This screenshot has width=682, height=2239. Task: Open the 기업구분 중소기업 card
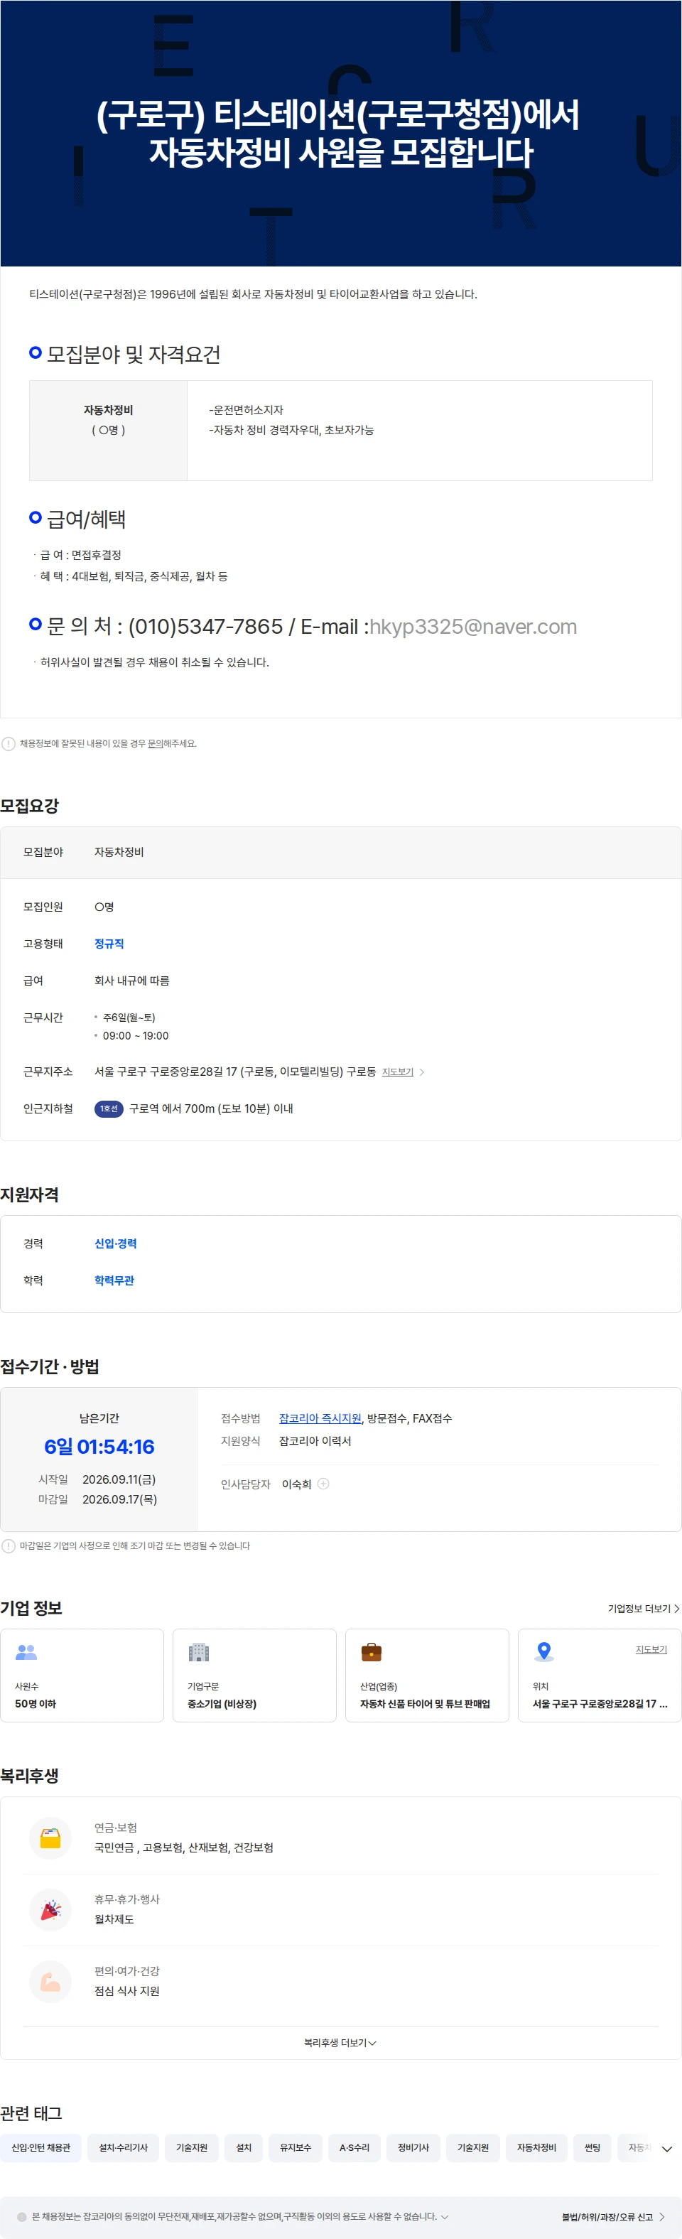point(254,1676)
